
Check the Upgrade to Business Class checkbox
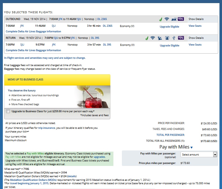point(8,111)
